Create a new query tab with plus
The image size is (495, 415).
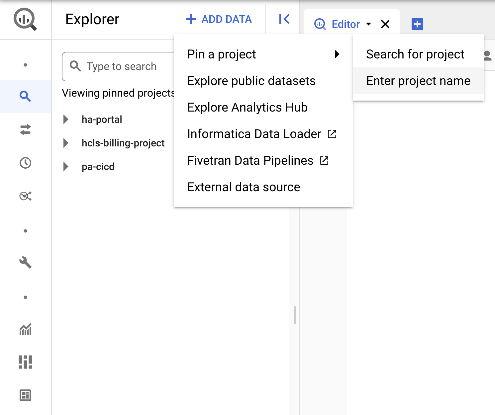coord(417,24)
